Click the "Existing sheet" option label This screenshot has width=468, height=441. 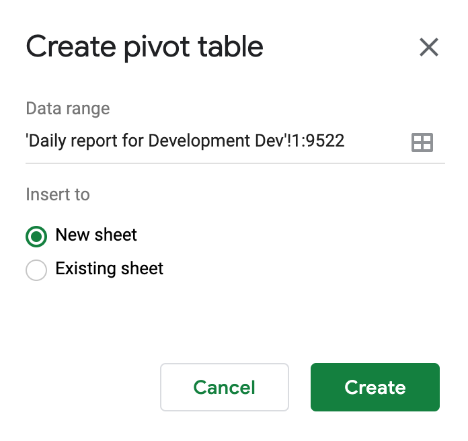point(109,268)
